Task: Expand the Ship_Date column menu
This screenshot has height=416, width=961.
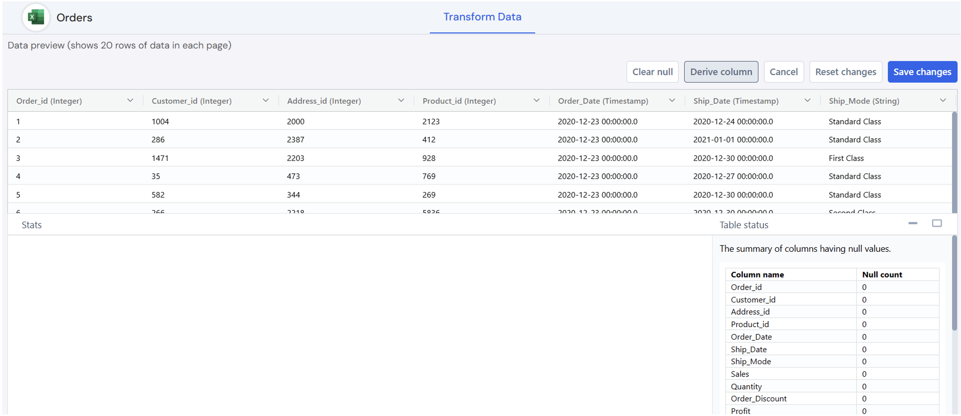Action: [x=807, y=101]
